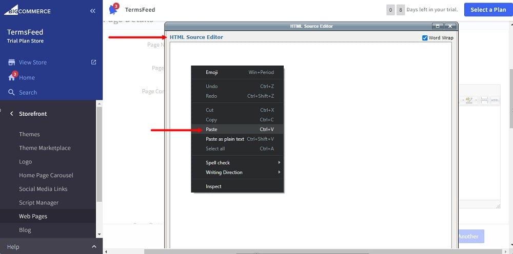Viewport: 513px width, 254px height.
Task: Click the View Store storefront icon
Action: point(12,62)
